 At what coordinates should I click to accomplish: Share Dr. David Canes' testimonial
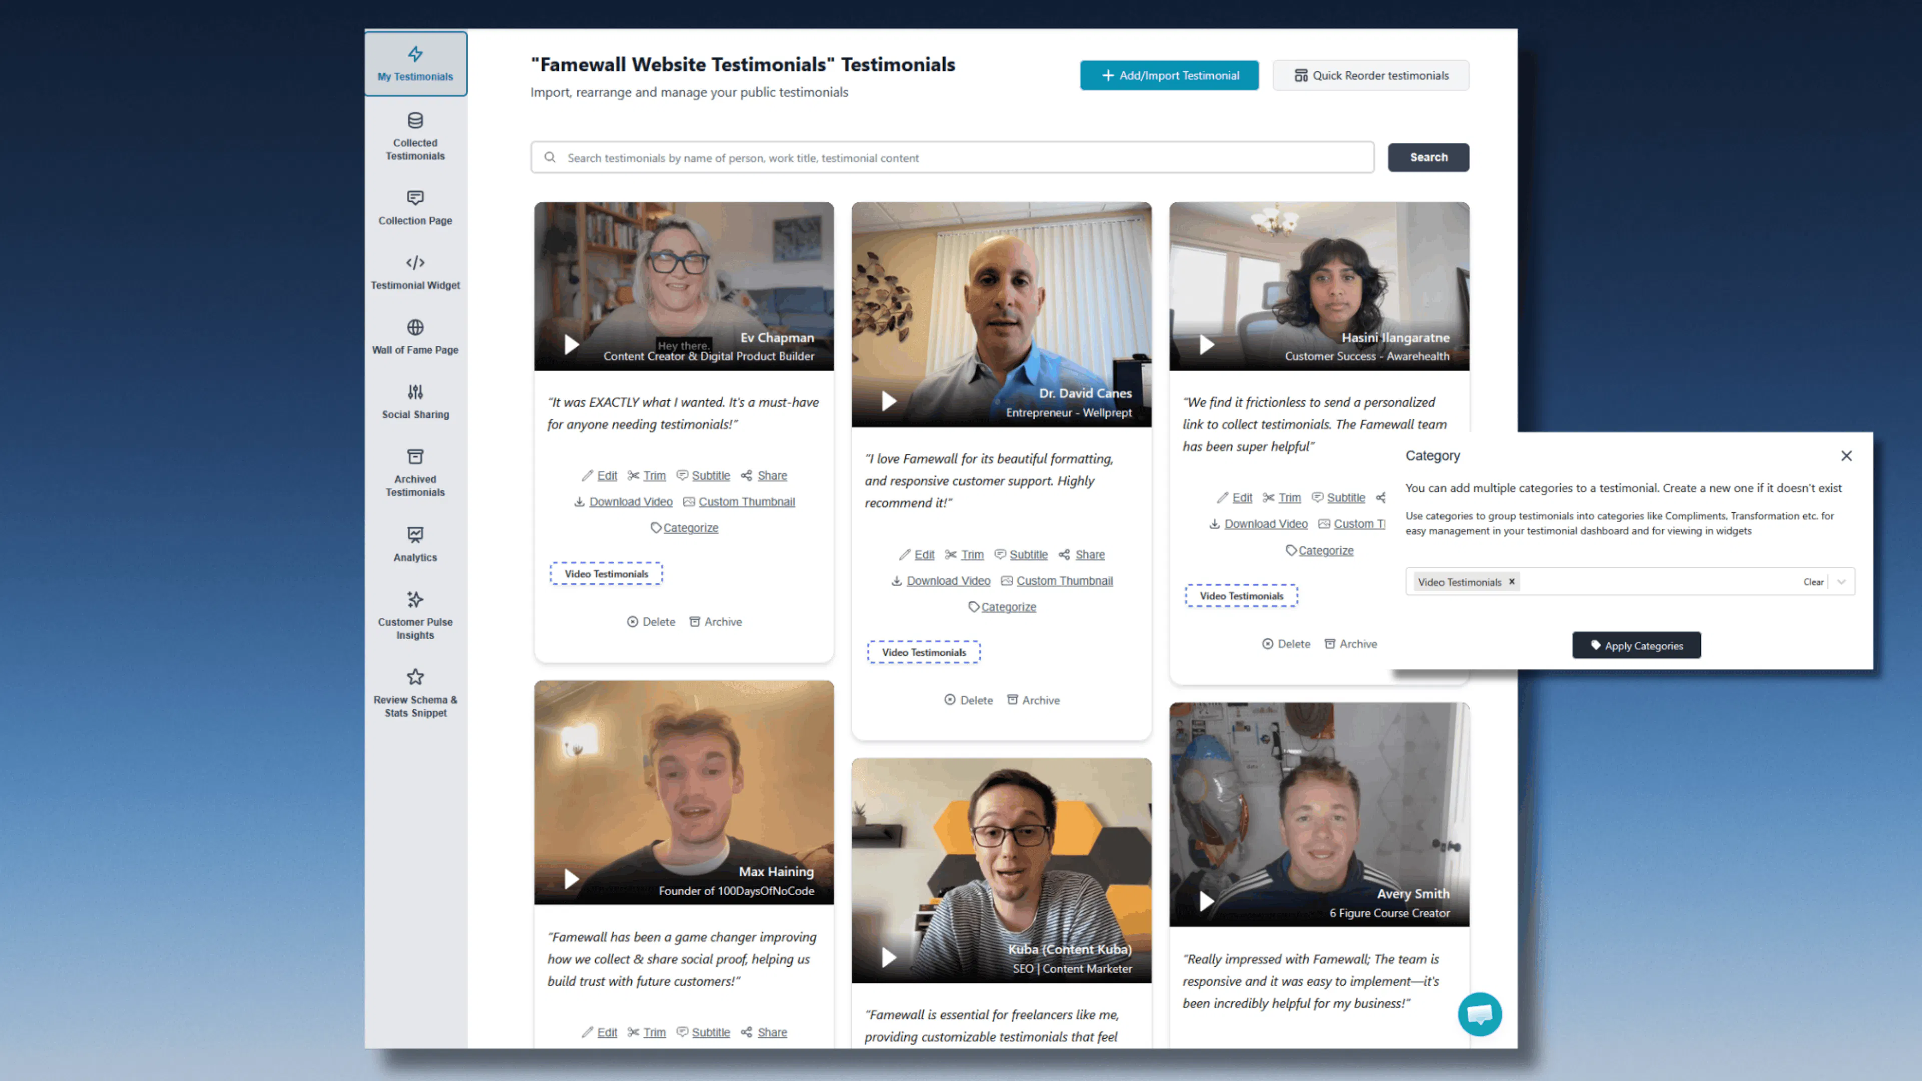(x=1082, y=555)
